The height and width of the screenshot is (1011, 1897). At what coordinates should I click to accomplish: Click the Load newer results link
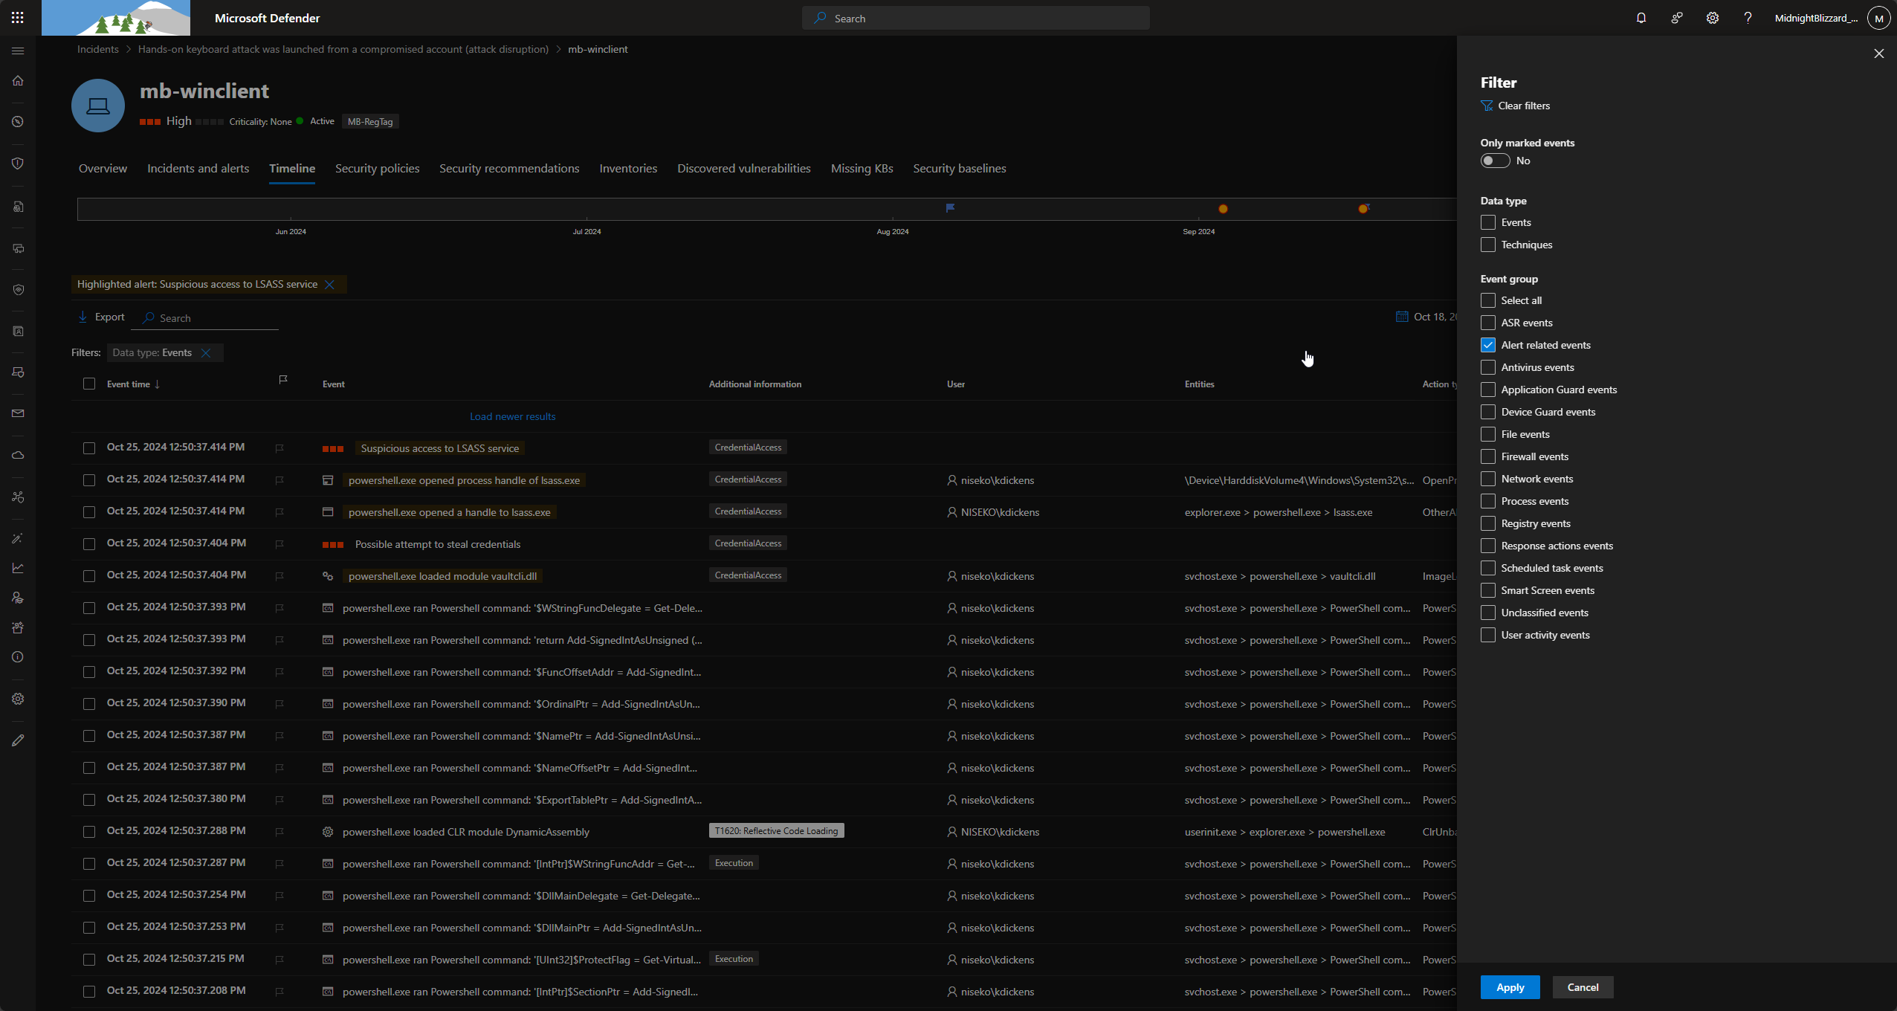point(512,416)
